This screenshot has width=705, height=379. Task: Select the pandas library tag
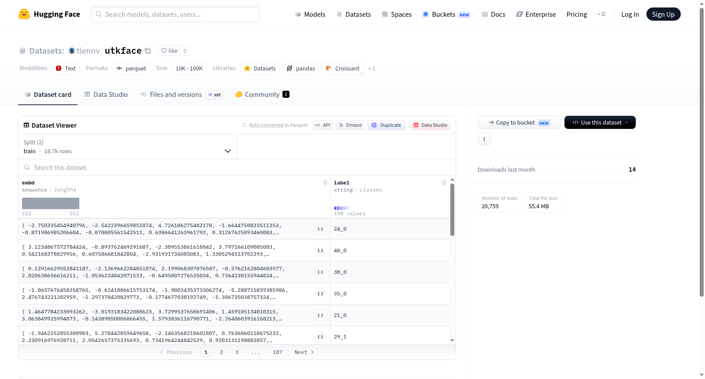(301, 68)
